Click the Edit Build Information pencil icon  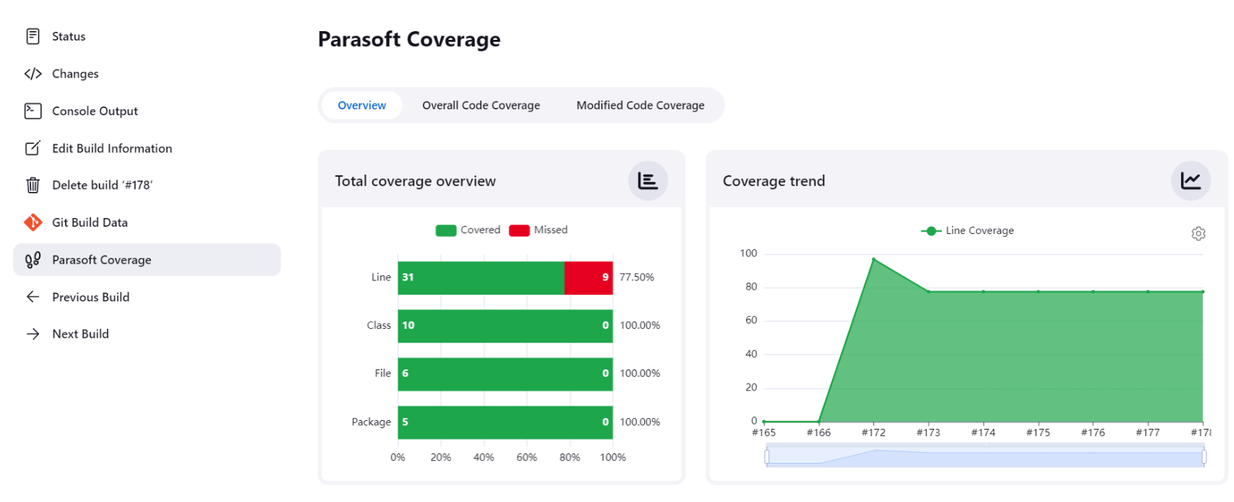(x=33, y=148)
